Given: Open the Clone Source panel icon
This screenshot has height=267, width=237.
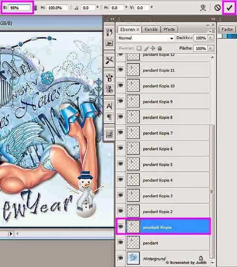Looking at the screenshot, I should (109, 89).
